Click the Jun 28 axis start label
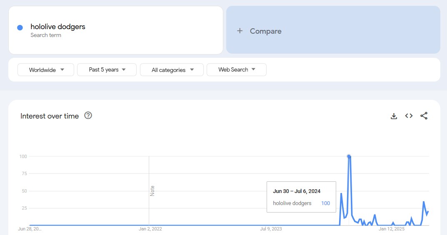 [x=30, y=229]
